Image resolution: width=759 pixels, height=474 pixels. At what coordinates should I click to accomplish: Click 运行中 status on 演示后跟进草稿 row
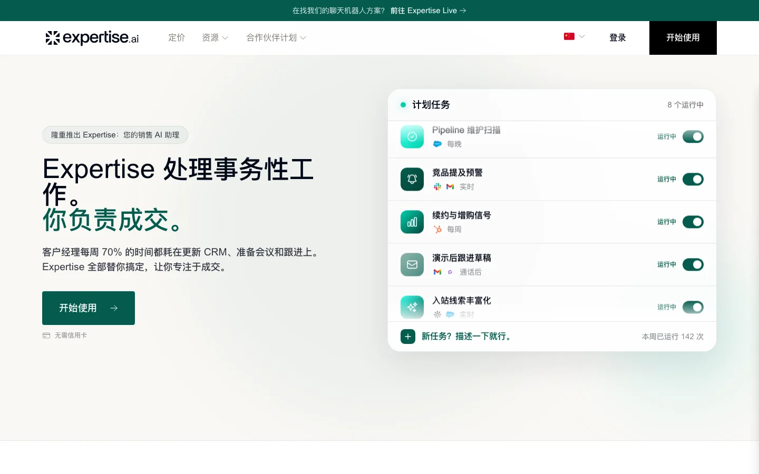[667, 264]
